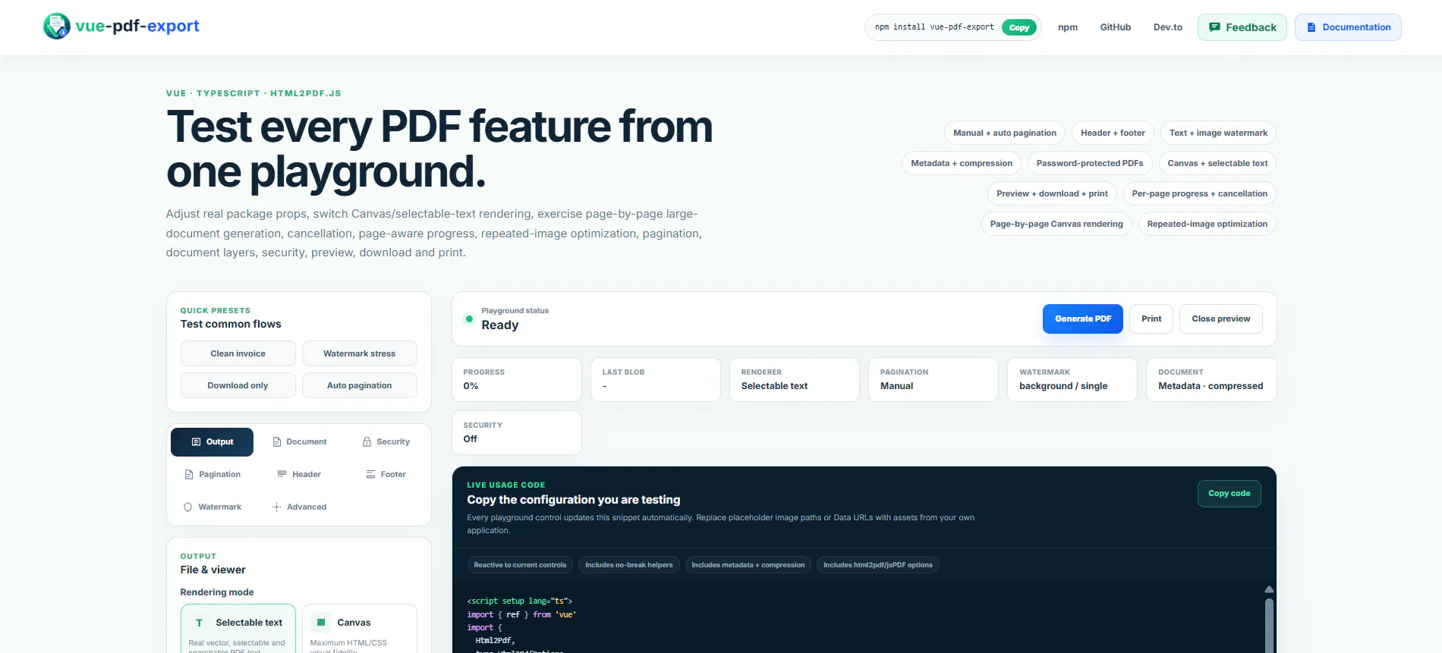This screenshot has height=653, width=1442.
Task: Open the Pagination settings tab
Action: [212, 474]
